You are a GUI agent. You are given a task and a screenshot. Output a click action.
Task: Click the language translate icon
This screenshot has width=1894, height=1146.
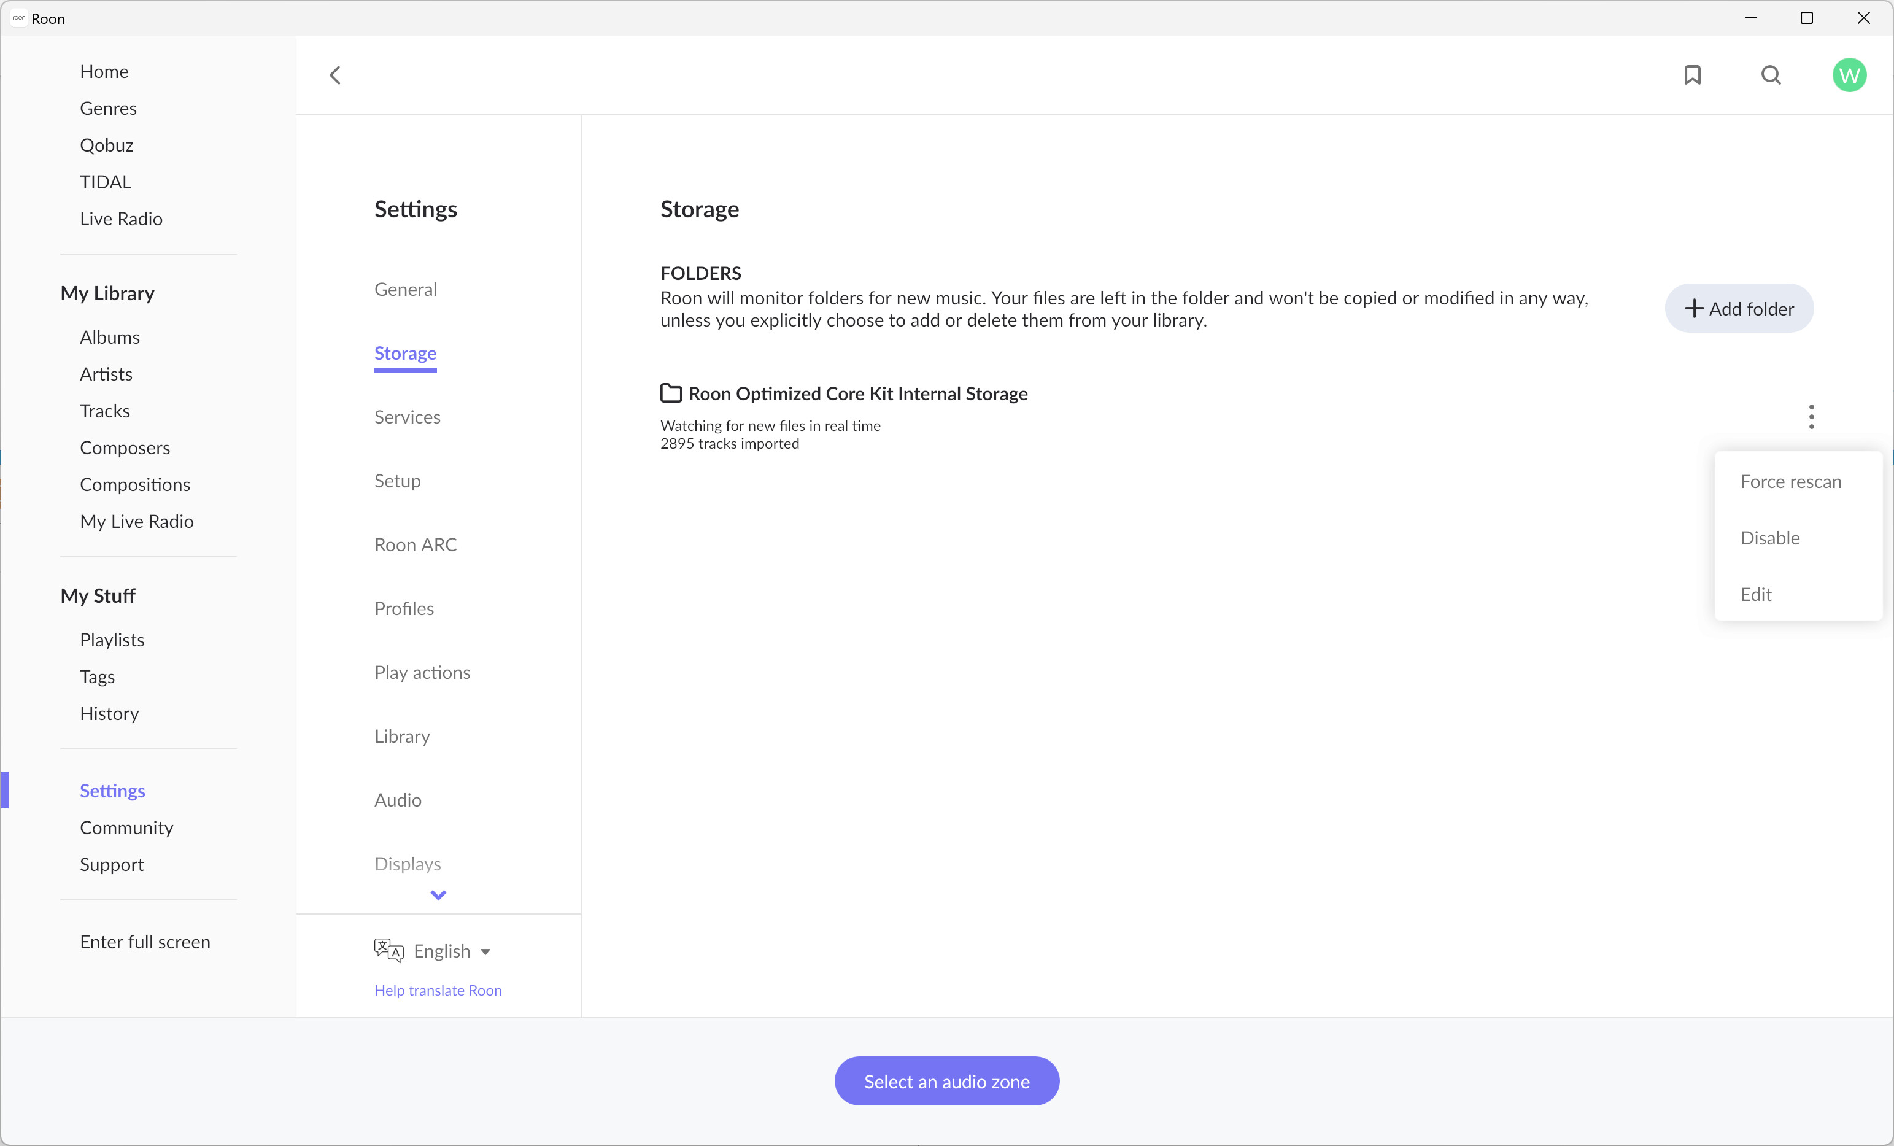388,950
